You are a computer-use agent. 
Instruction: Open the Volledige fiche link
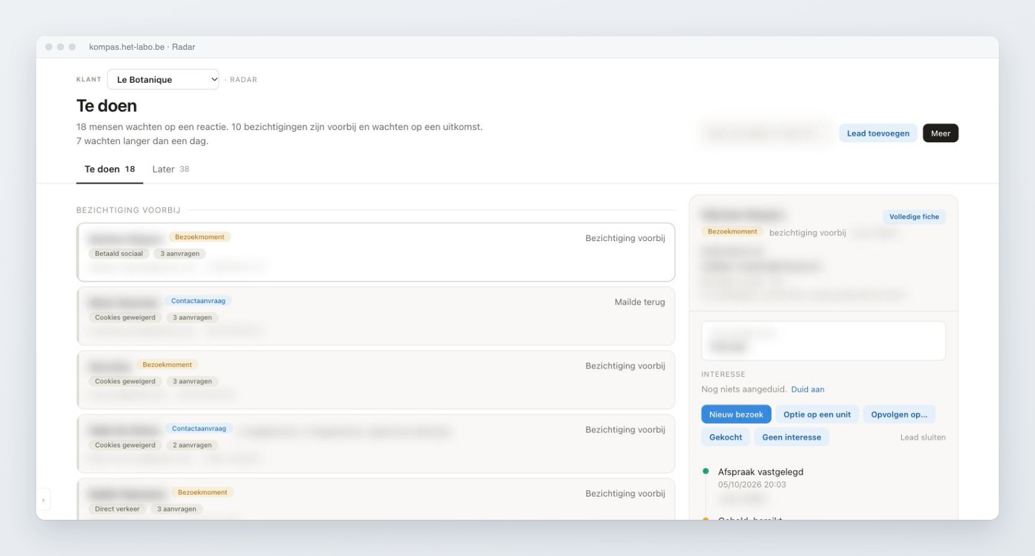point(913,217)
